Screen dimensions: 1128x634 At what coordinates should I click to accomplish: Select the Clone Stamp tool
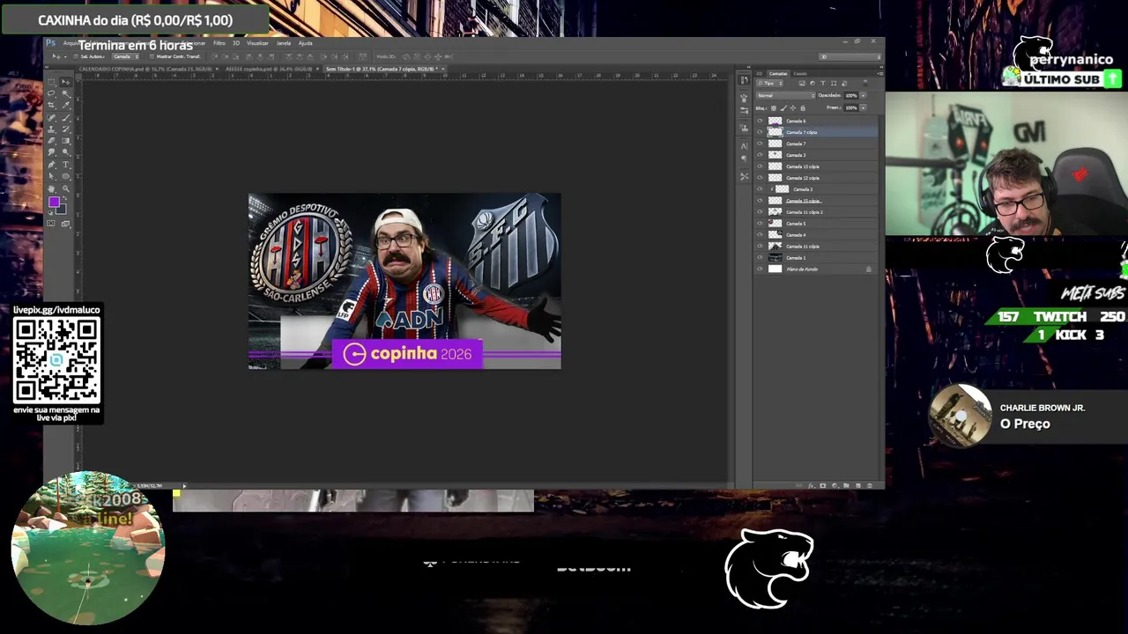click(x=51, y=129)
